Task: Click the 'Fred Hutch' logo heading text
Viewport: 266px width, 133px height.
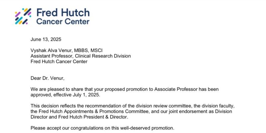Action: pos(63,13)
